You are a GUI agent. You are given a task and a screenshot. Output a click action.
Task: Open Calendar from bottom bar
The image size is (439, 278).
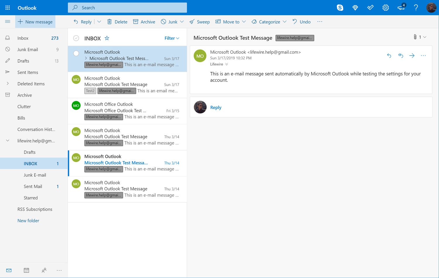26,270
